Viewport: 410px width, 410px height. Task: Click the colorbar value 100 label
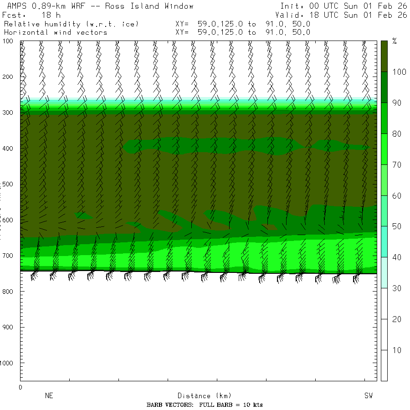click(x=399, y=72)
